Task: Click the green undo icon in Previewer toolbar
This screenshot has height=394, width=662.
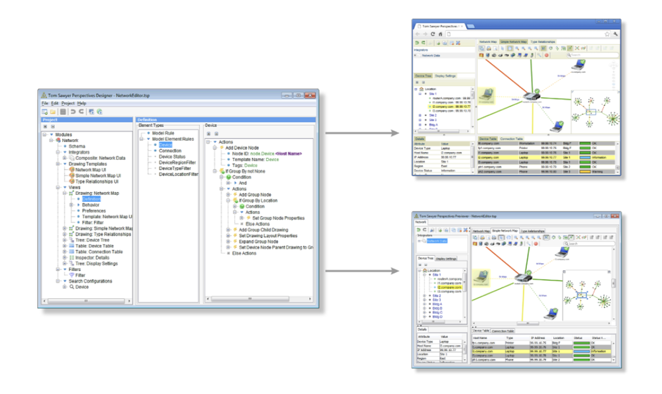Action: tap(418, 230)
